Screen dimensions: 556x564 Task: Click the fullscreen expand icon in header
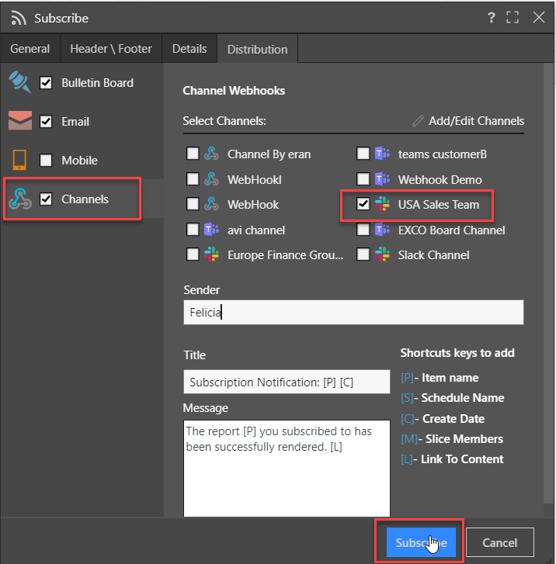[513, 17]
